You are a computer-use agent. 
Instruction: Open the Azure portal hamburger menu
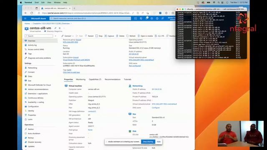point(25,18)
